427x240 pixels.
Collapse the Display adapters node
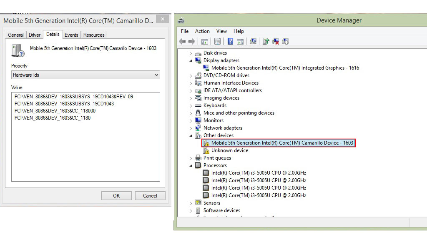pyautogui.click(x=191, y=61)
